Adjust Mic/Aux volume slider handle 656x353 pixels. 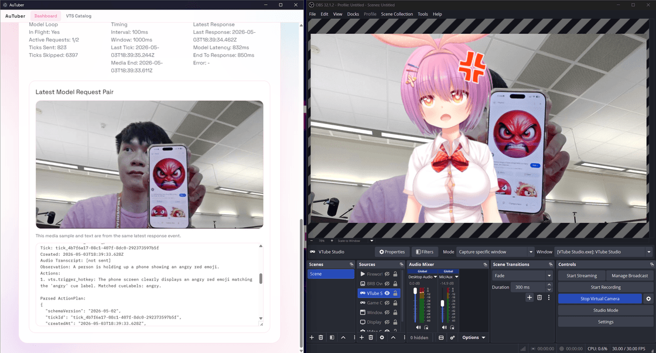(x=442, y=303)
